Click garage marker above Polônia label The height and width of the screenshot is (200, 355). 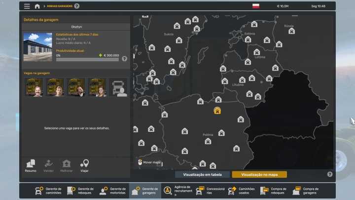[x=221, y=133]
